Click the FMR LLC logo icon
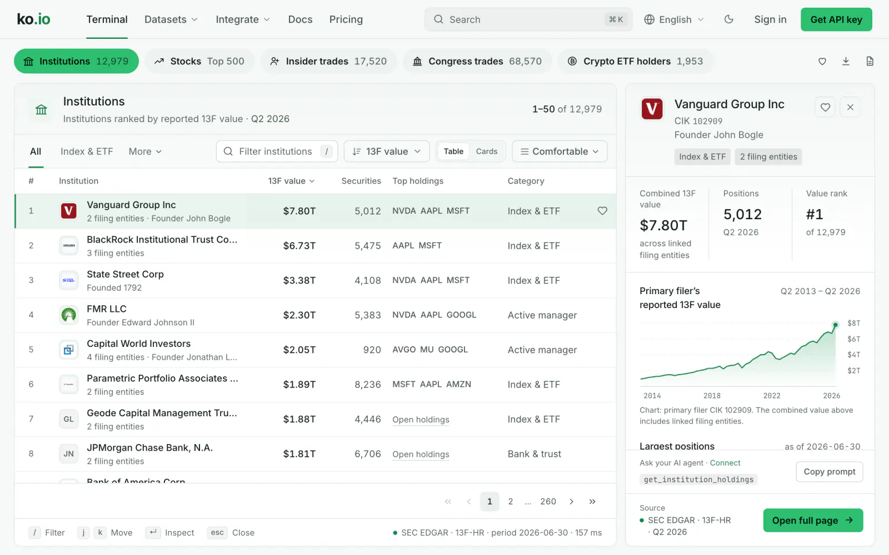Image resolution: width=889 pixels, height=555 pixels. (x=68, y=315)
